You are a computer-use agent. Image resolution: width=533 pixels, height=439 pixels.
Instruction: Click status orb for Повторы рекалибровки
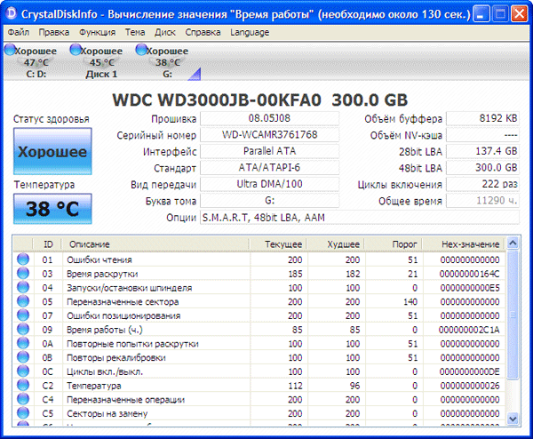[23, 356]
